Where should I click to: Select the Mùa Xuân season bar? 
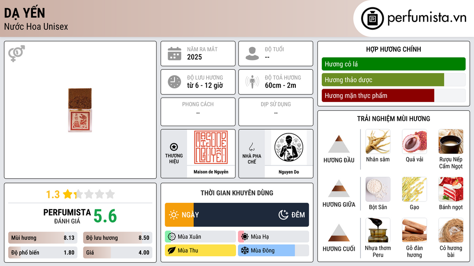[200, 237]
